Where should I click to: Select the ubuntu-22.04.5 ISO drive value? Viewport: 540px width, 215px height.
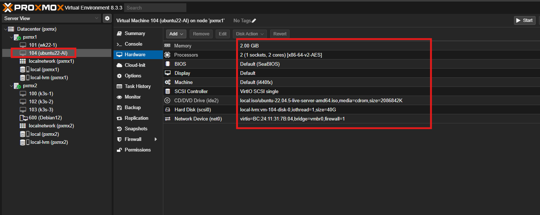tap(321, 100)
